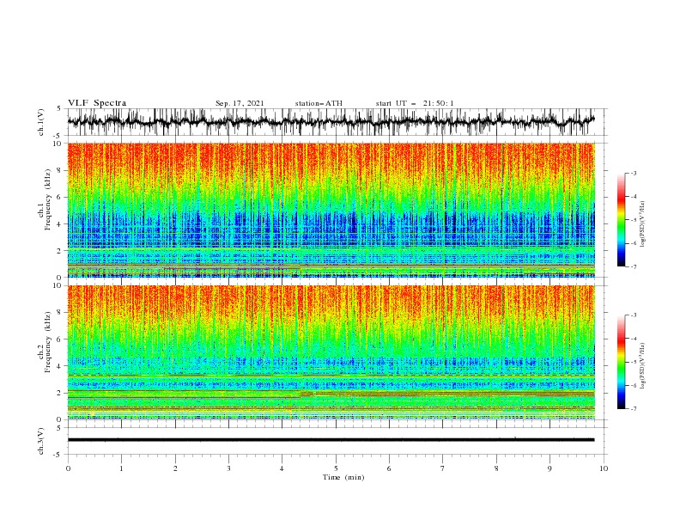Click the "ch.1(V)" vertical axis label
Image resolution: width=680 pixels, height=526 pixels.
click(41, 122)
